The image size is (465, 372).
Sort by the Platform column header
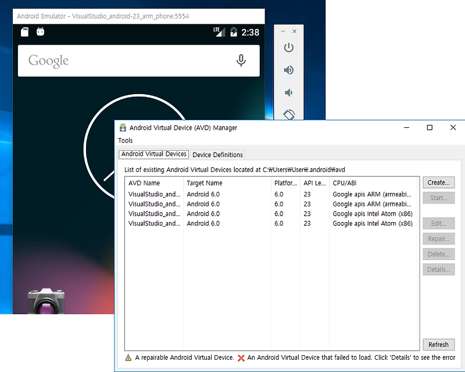[x=285, y=183]
